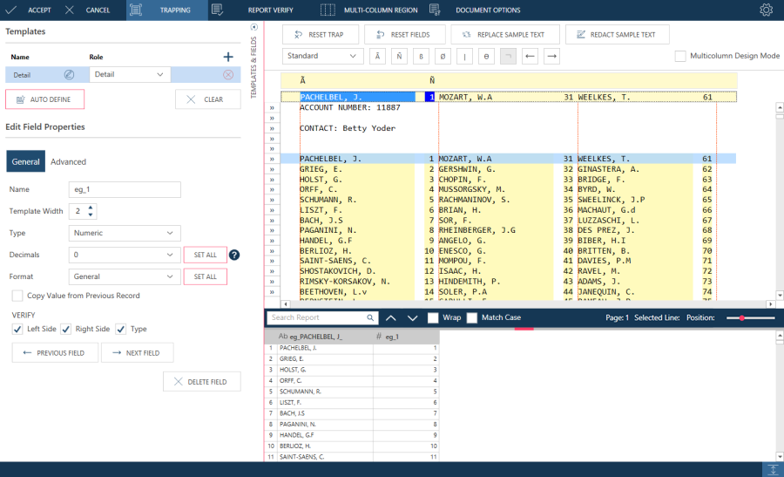Remove the Detail template with red X

coord(228,75)
